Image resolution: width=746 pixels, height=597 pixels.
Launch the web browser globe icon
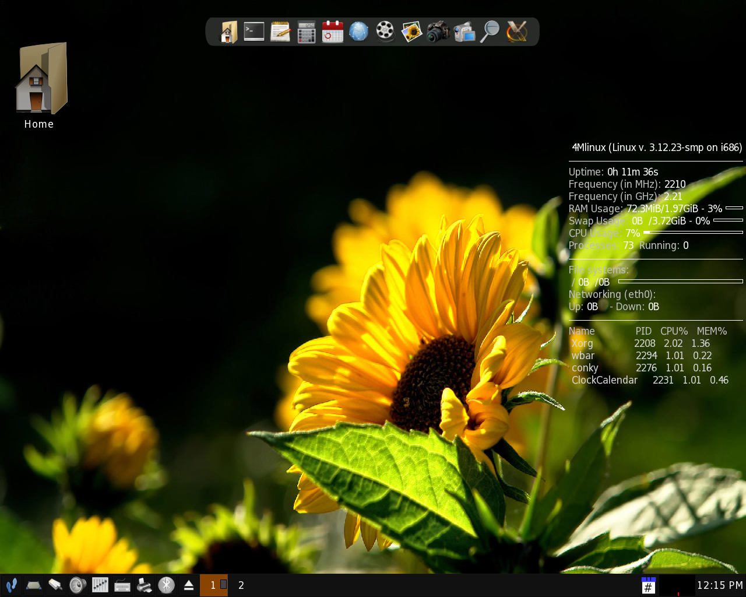point(359,31)
